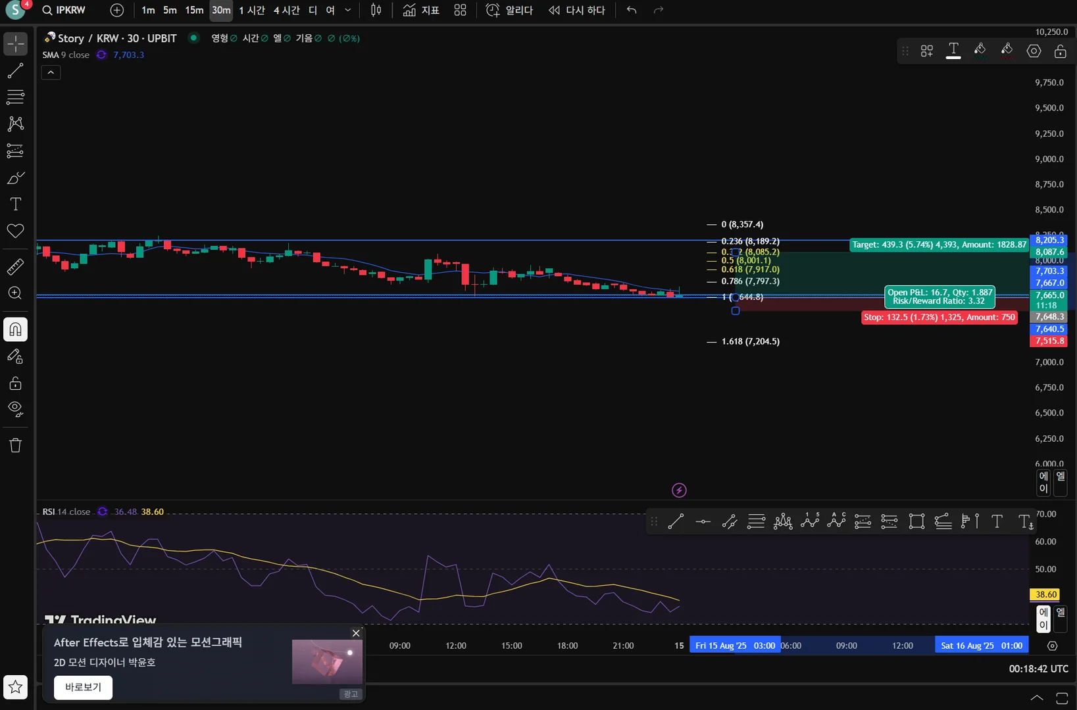Redo the chart action
This screenshot has width=1077, height=710.
659,11
